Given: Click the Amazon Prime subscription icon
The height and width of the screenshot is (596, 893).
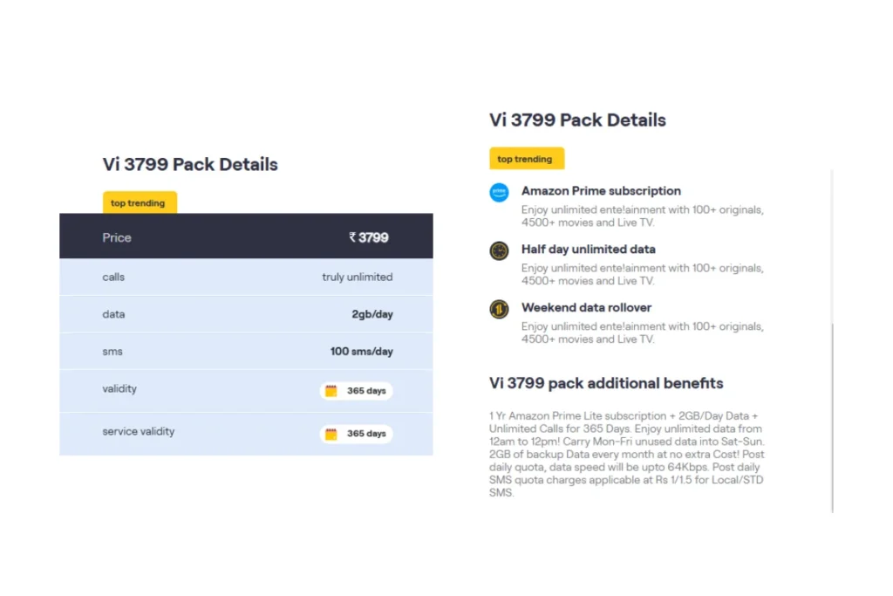Looking at the screenshot, I should tap(499, 192).
